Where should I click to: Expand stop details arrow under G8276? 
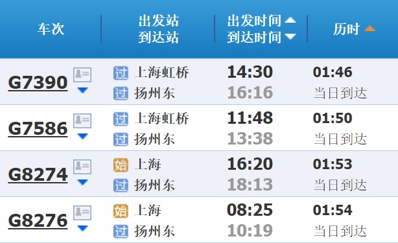coord(82,228)
